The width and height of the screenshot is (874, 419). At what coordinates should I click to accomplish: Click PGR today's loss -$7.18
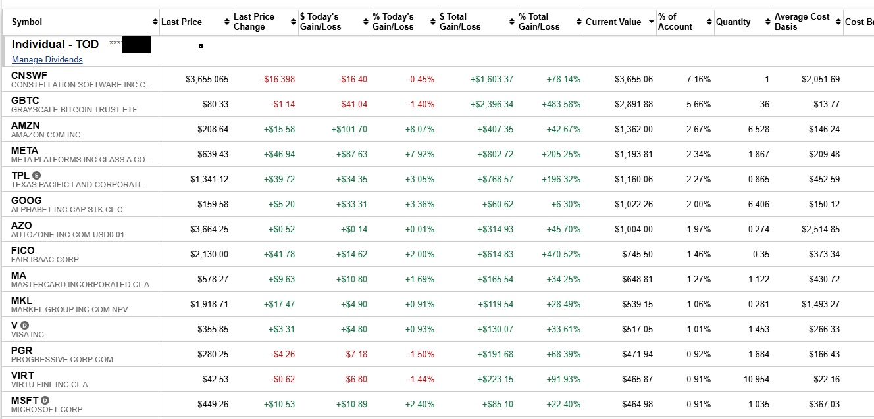coord(355,354)
